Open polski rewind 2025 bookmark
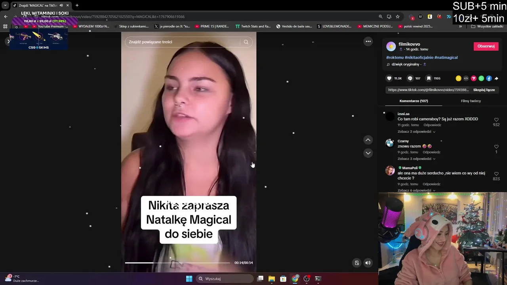This screenshot has width=507, height=285. [415, 27]
